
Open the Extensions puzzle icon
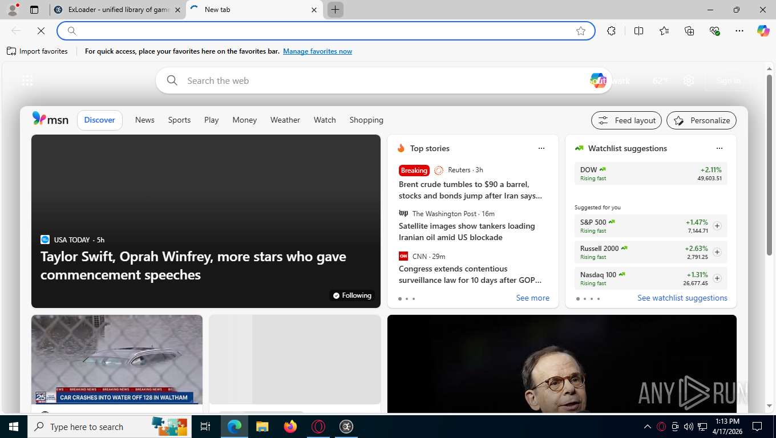[x=612, y=31]
